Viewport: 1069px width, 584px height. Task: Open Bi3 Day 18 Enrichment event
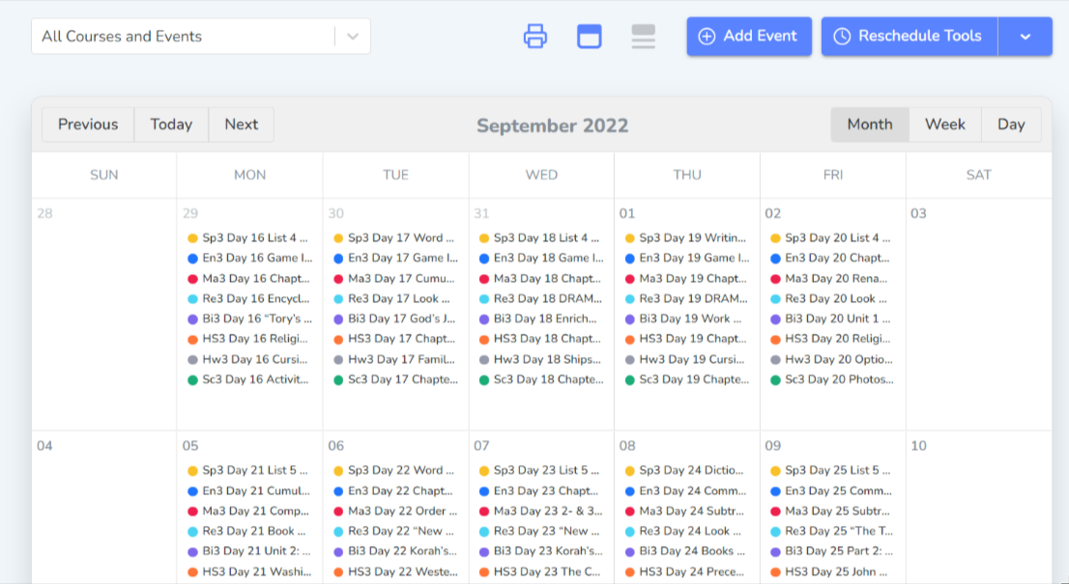540,319
